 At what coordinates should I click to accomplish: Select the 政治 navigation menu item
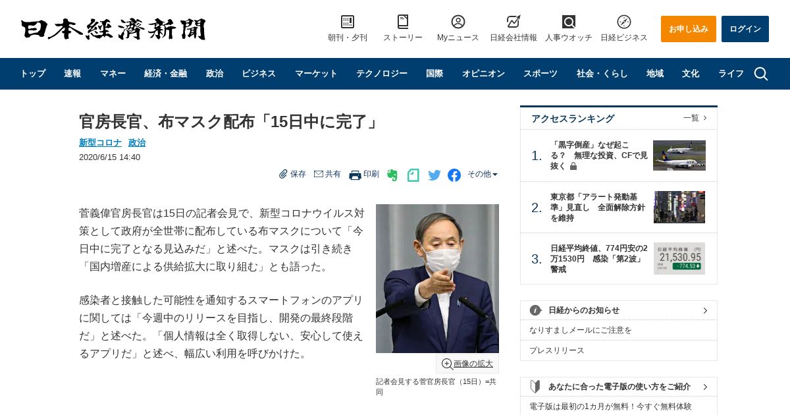pos(215,74)
